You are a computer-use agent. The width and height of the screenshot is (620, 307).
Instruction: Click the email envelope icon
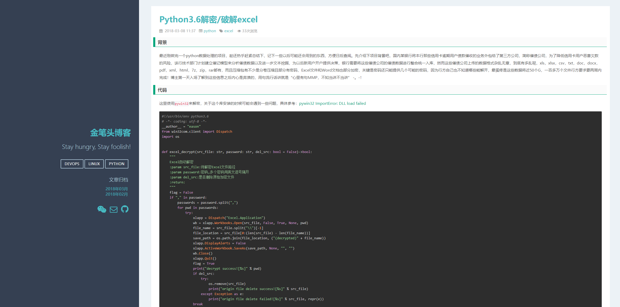[113, 210]
